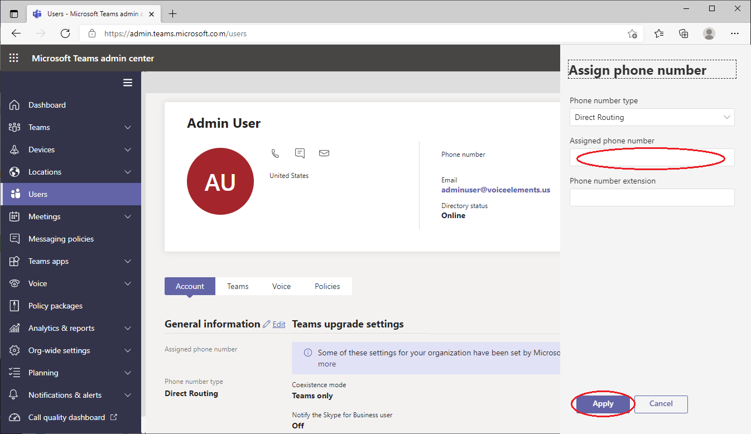The height and width of the screenshot is (434, 751).
Task: Expand the Teams sidebar section chevron
Action: pos(128,127)
